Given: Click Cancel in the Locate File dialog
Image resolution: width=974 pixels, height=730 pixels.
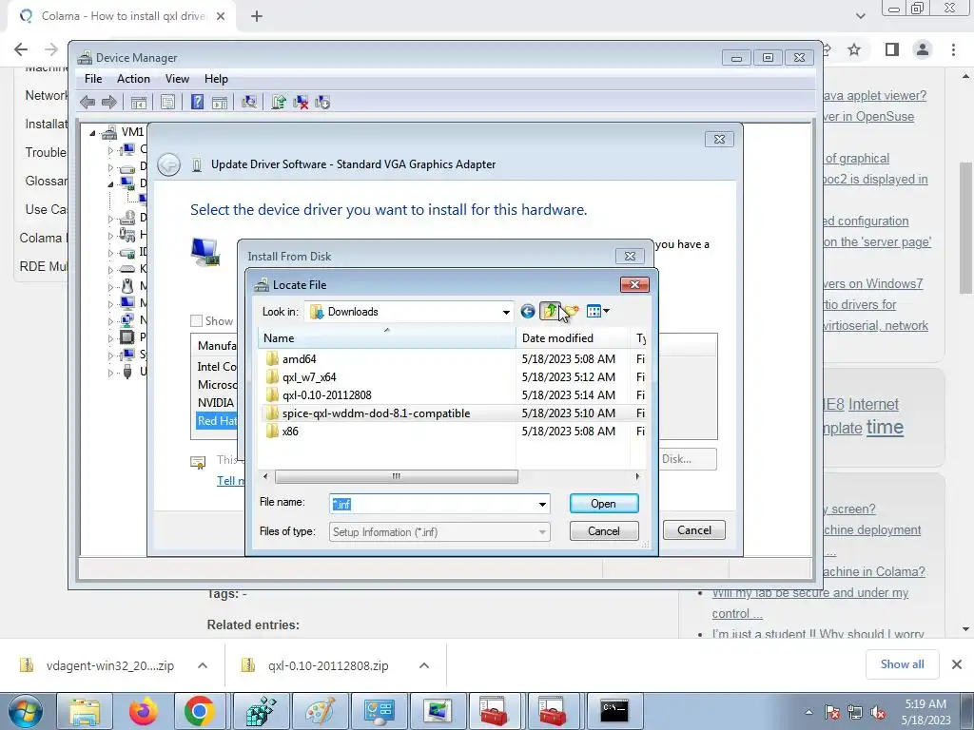Looking at the screenshot, I should click(604, 530).
